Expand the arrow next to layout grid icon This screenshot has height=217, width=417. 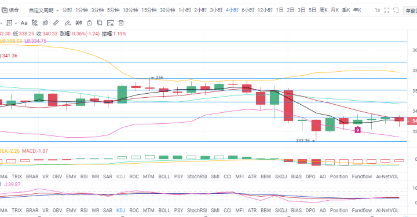coord(16,23)
